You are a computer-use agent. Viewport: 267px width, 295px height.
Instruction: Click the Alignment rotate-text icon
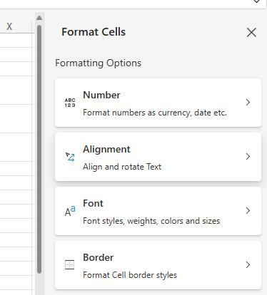pyautogui.click(x=70, y=157)
